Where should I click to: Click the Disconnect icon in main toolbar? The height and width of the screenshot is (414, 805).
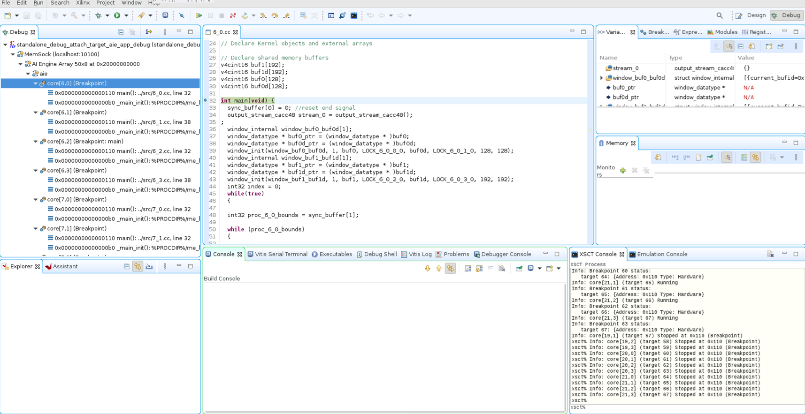233,15
